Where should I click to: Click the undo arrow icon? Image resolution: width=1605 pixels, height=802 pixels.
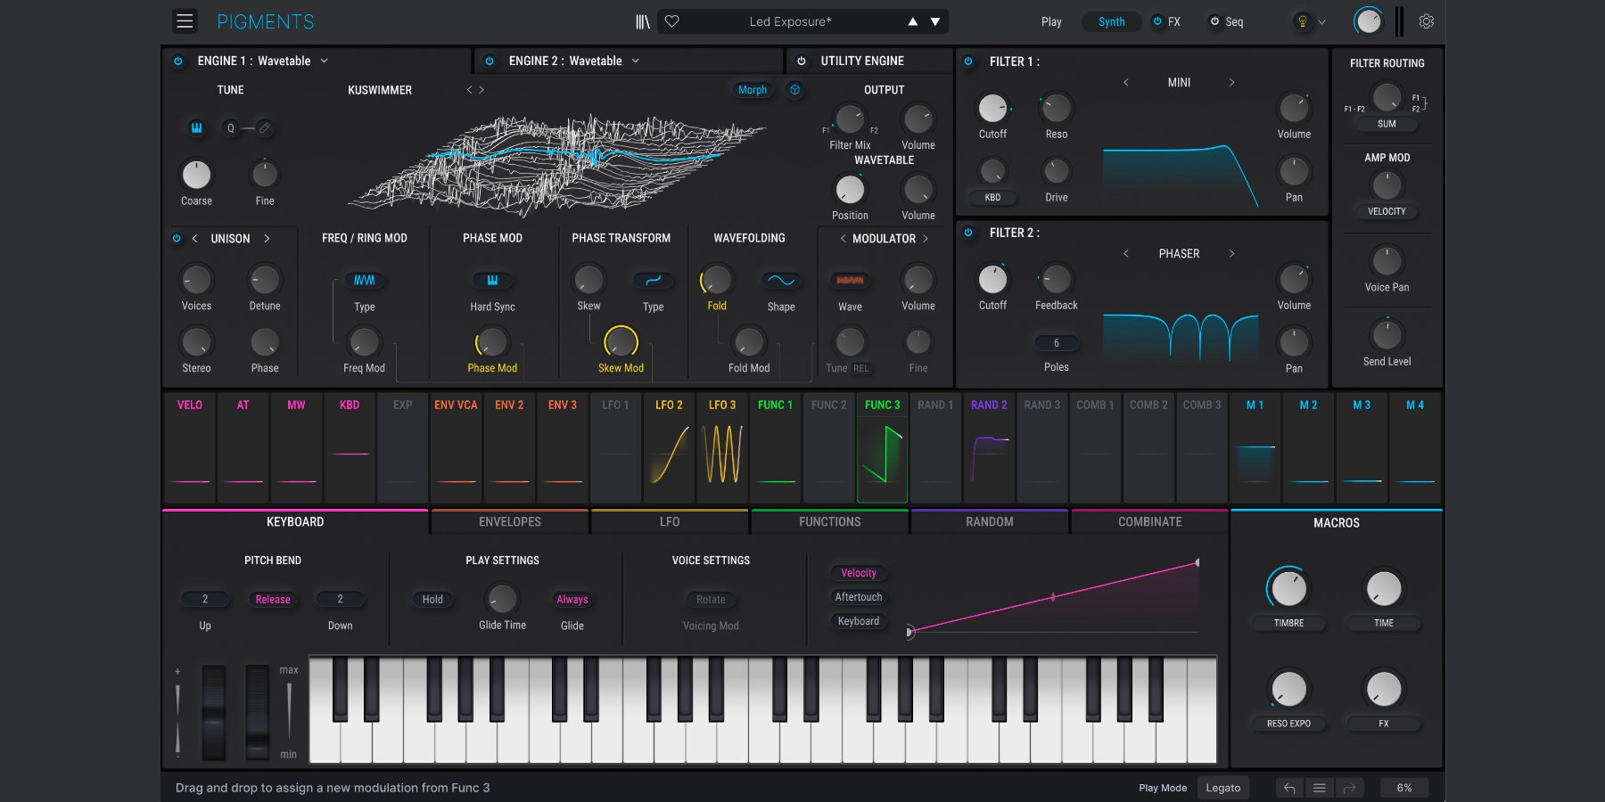[x=1288, y=788]
